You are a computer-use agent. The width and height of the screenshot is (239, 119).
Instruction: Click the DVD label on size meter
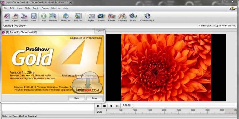[99, 112]
